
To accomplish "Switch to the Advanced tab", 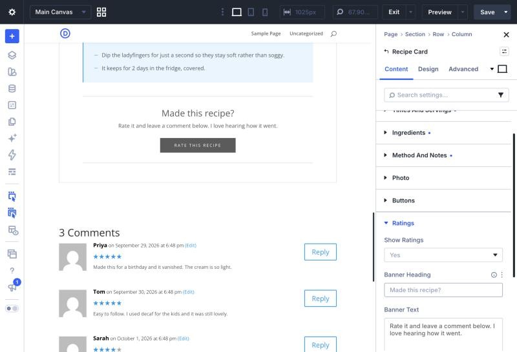I will tap(463, 69).
